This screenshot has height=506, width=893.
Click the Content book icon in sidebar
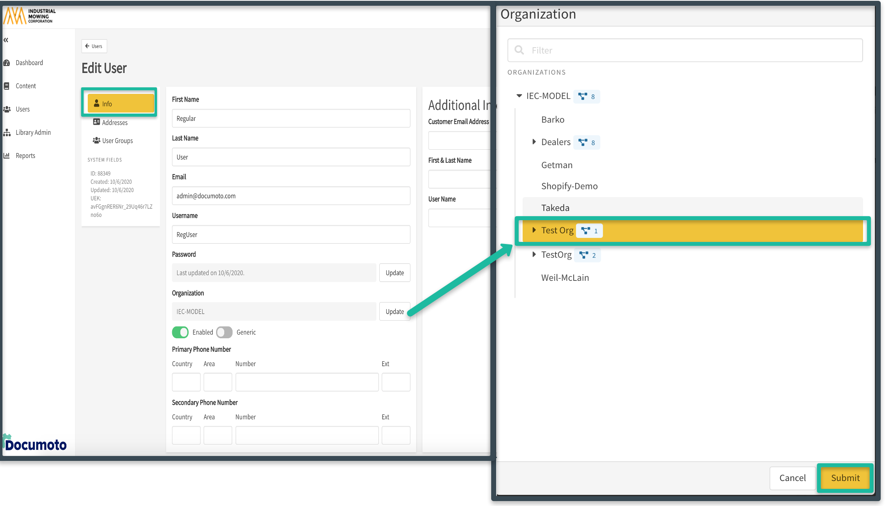coord(7,86)
